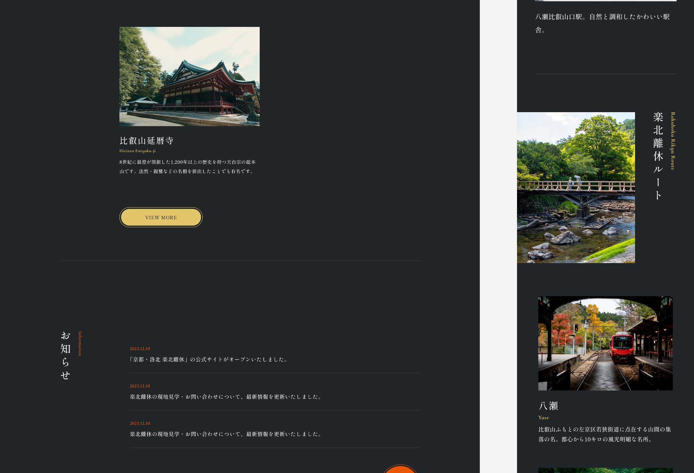This screenshot has width=694, height=473.
Task: Open the second news entry in the list
Action: [x=226, y=397]
